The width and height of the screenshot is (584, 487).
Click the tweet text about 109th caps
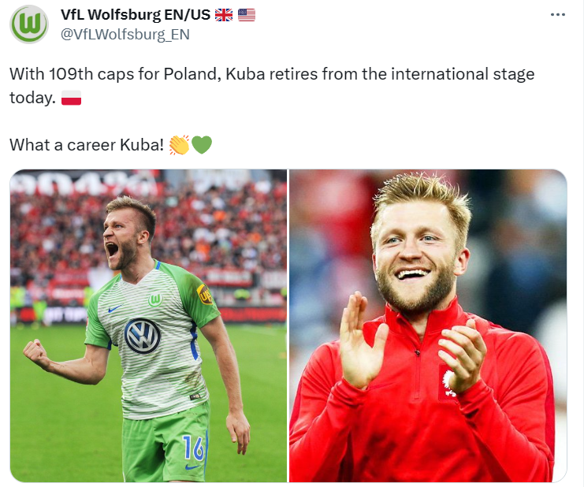pyautogui.click(x=272, y=86)
